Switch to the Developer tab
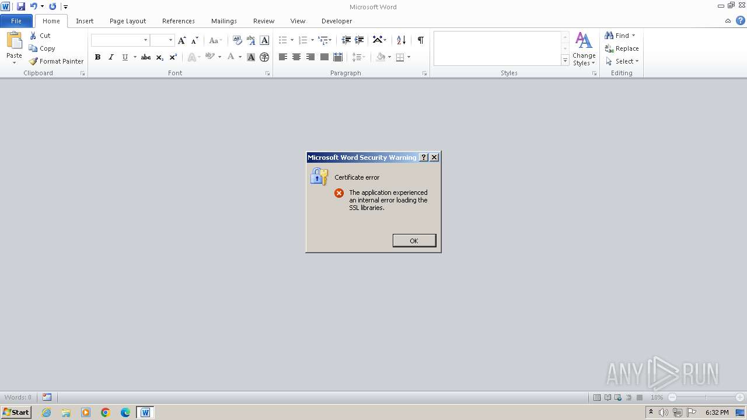This screenshot has height=420, width=747. [x=337, y=21]
